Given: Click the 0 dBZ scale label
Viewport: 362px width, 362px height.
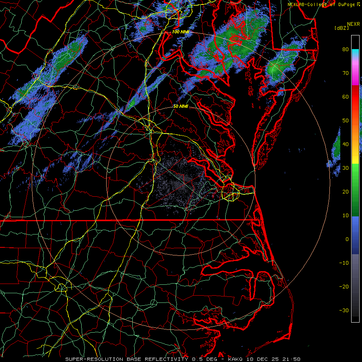Looking at the screenshot, I should click(347, 239).
